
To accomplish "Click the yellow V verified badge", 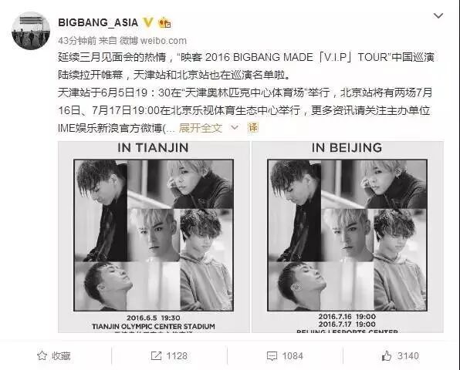I will (x=148, y=22).
